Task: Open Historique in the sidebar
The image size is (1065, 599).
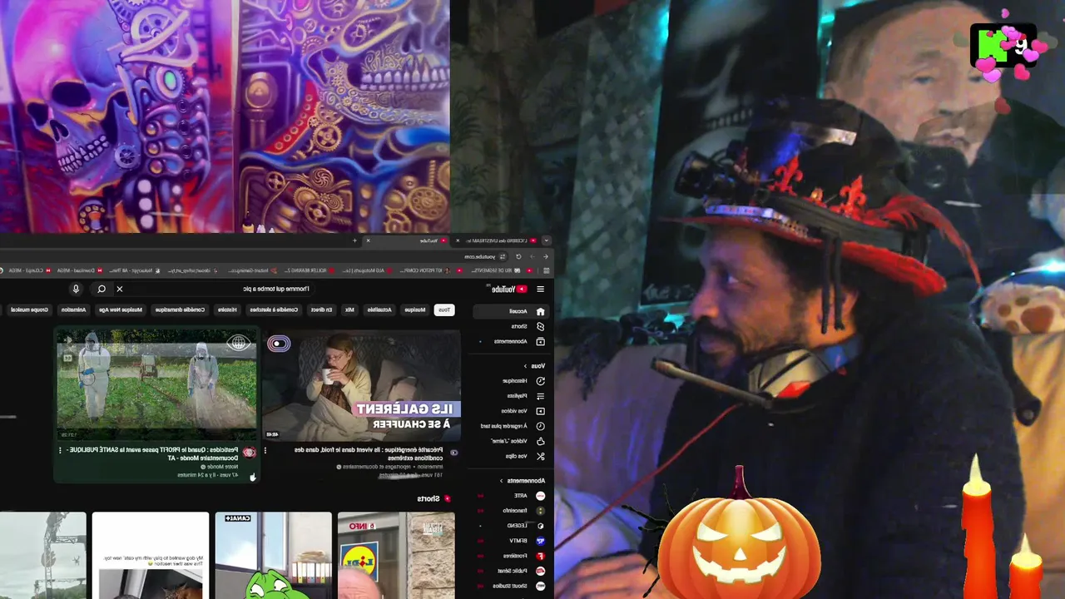Action: 510,380
